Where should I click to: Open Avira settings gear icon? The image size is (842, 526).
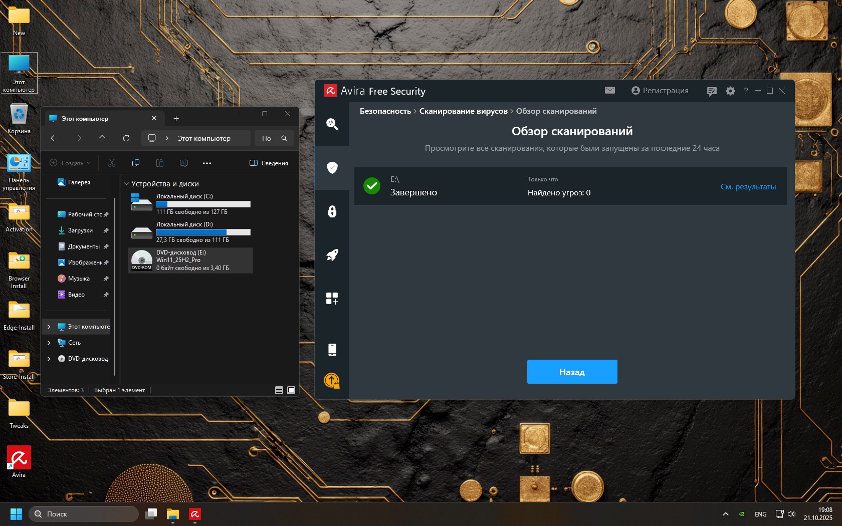click(x=730, y=91)
